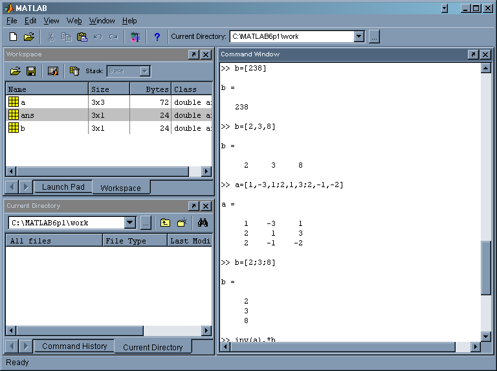
Task: Click the All files column header
Action: click(x=54, y=241)
